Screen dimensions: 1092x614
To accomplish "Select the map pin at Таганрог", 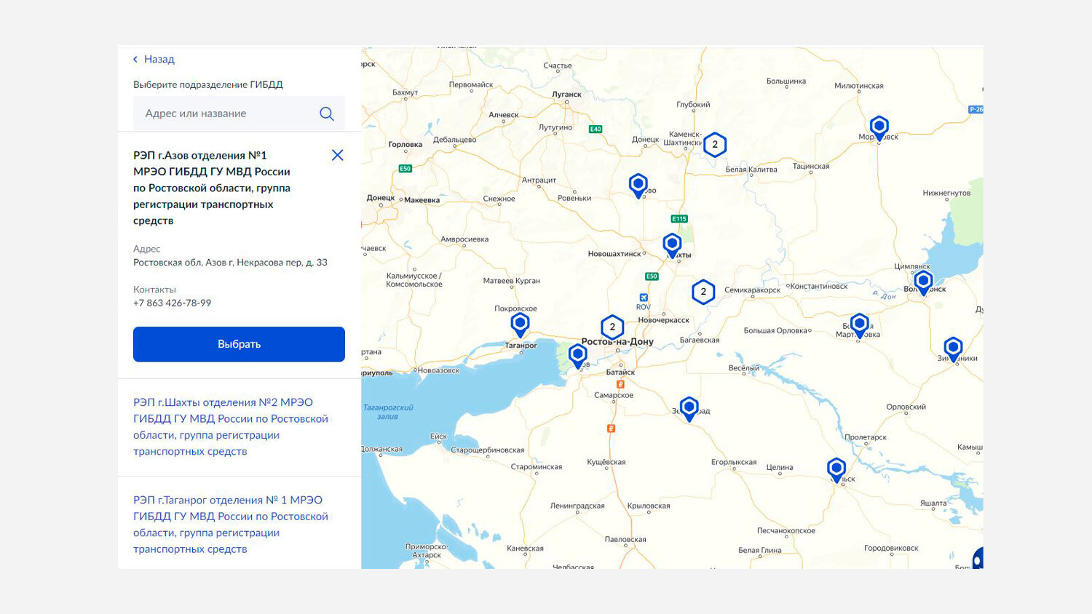I will (x=520, y=324).
